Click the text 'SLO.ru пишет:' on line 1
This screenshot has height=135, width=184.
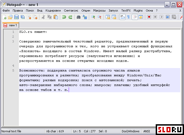coord(33,32)
